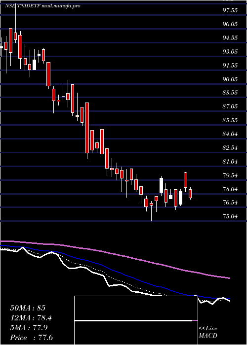Viewport: 247px width, 345px height.
Task: Click the 50MA : 85 readout
Action: (x=28, y=308)
